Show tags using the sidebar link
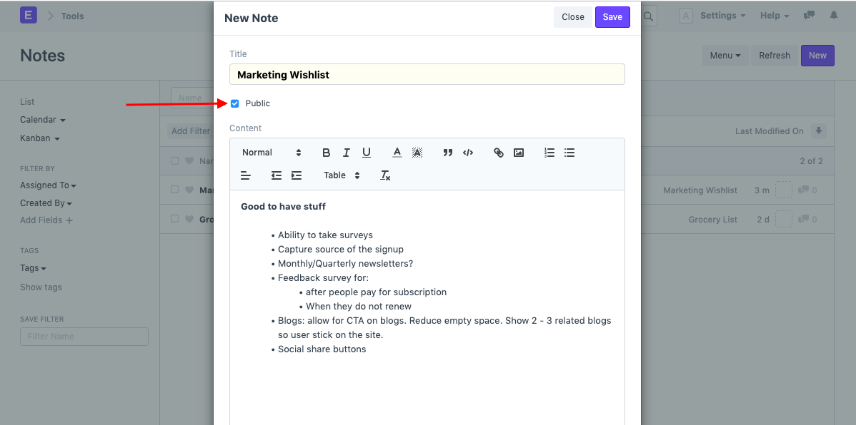856x425 pixels. (40, 287)
